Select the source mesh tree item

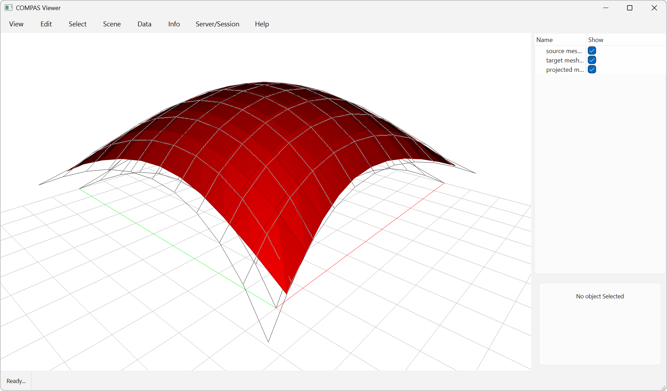(x=564, y=51)
